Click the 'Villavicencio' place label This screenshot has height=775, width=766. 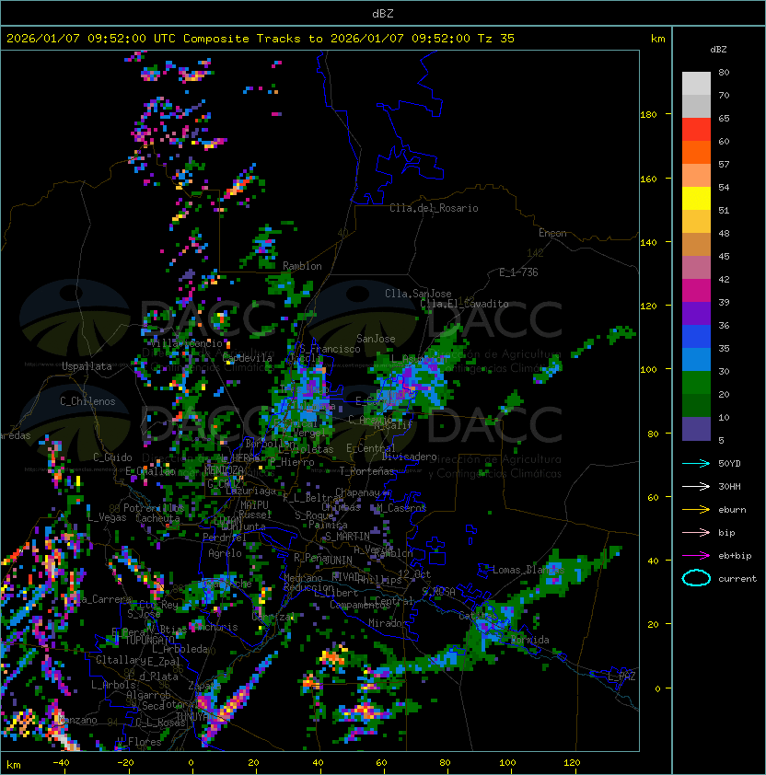pos(186,343)
